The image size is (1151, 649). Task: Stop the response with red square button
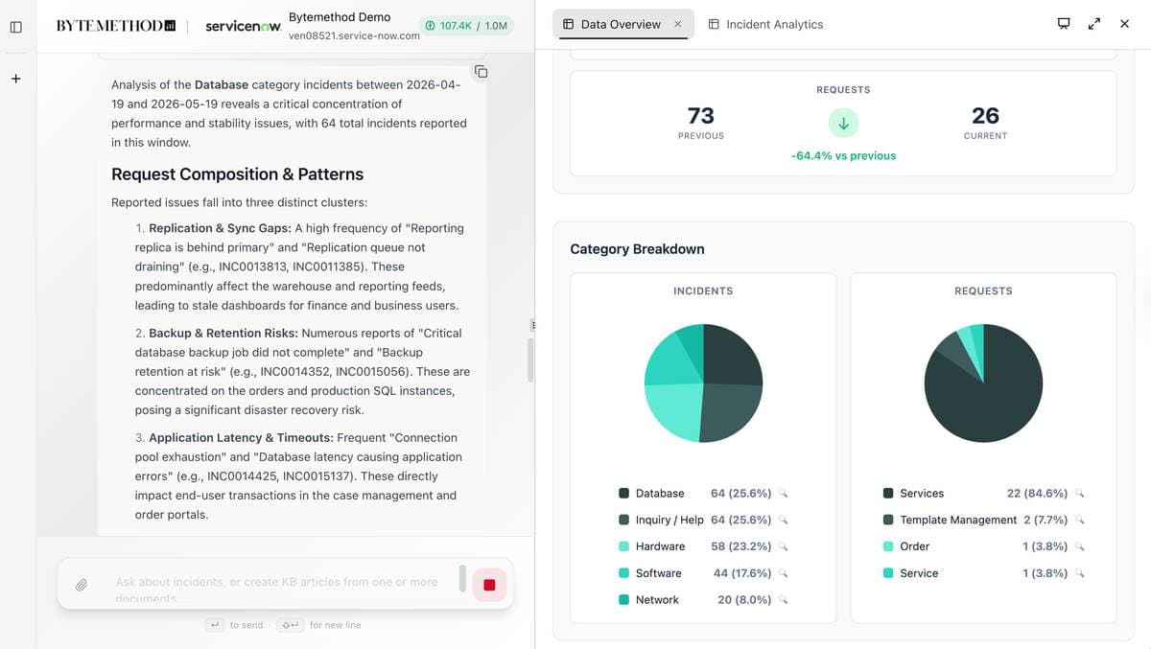pos(489,584)
